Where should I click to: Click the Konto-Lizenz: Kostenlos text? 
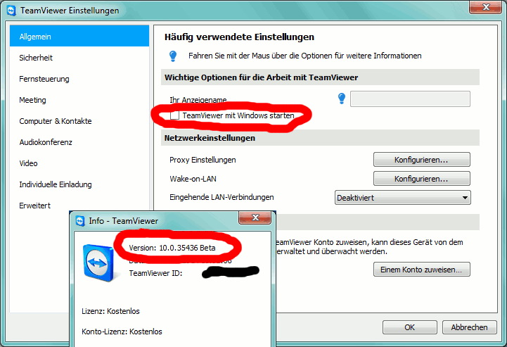[122, 332]
